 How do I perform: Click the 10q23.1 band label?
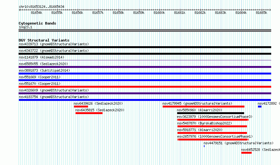pyautogui.click(x=25, y=27)
